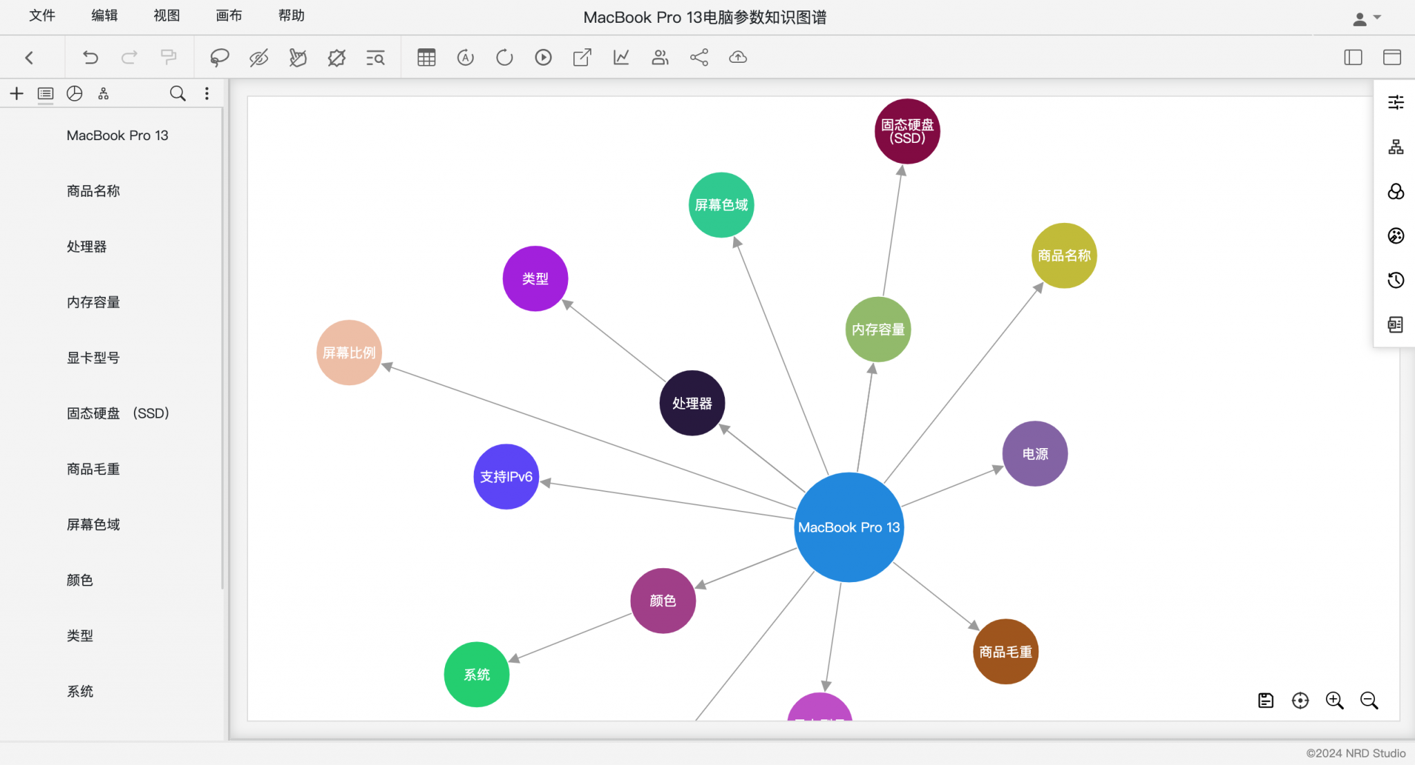Open the 画布 menu
The width and height of the screenshot is (1415, 765).
[229, 15]
